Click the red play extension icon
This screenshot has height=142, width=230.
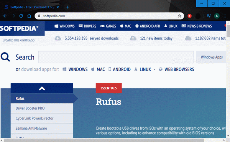point(189,16)
